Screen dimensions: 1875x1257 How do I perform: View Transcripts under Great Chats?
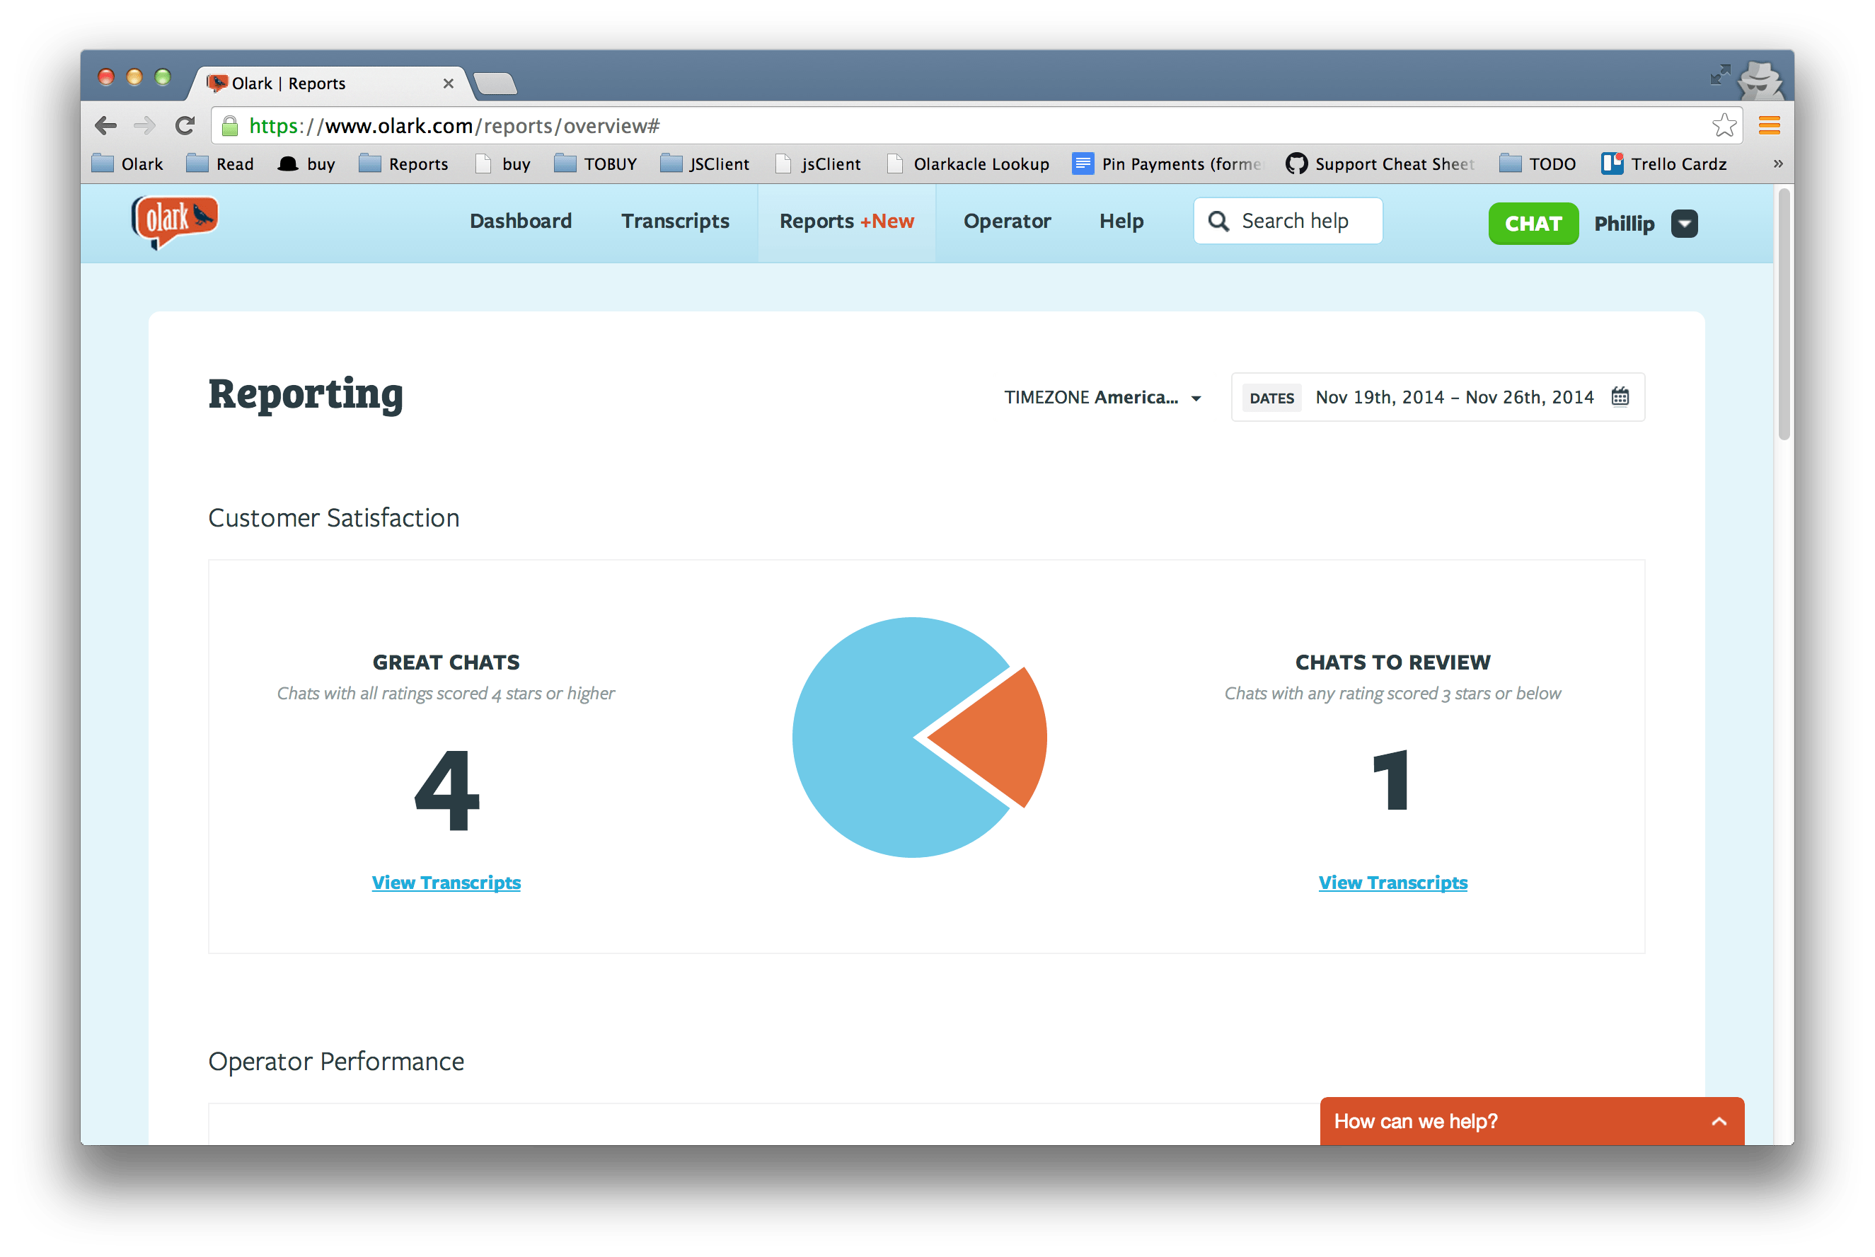[446, 883]
